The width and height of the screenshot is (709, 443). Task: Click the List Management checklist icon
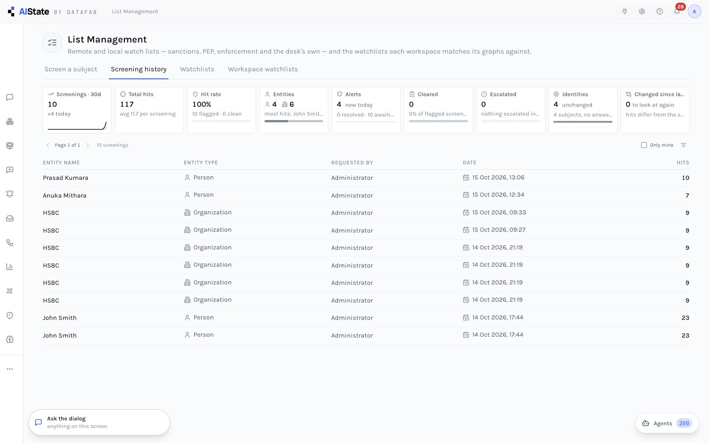click(x=52, y=43)
